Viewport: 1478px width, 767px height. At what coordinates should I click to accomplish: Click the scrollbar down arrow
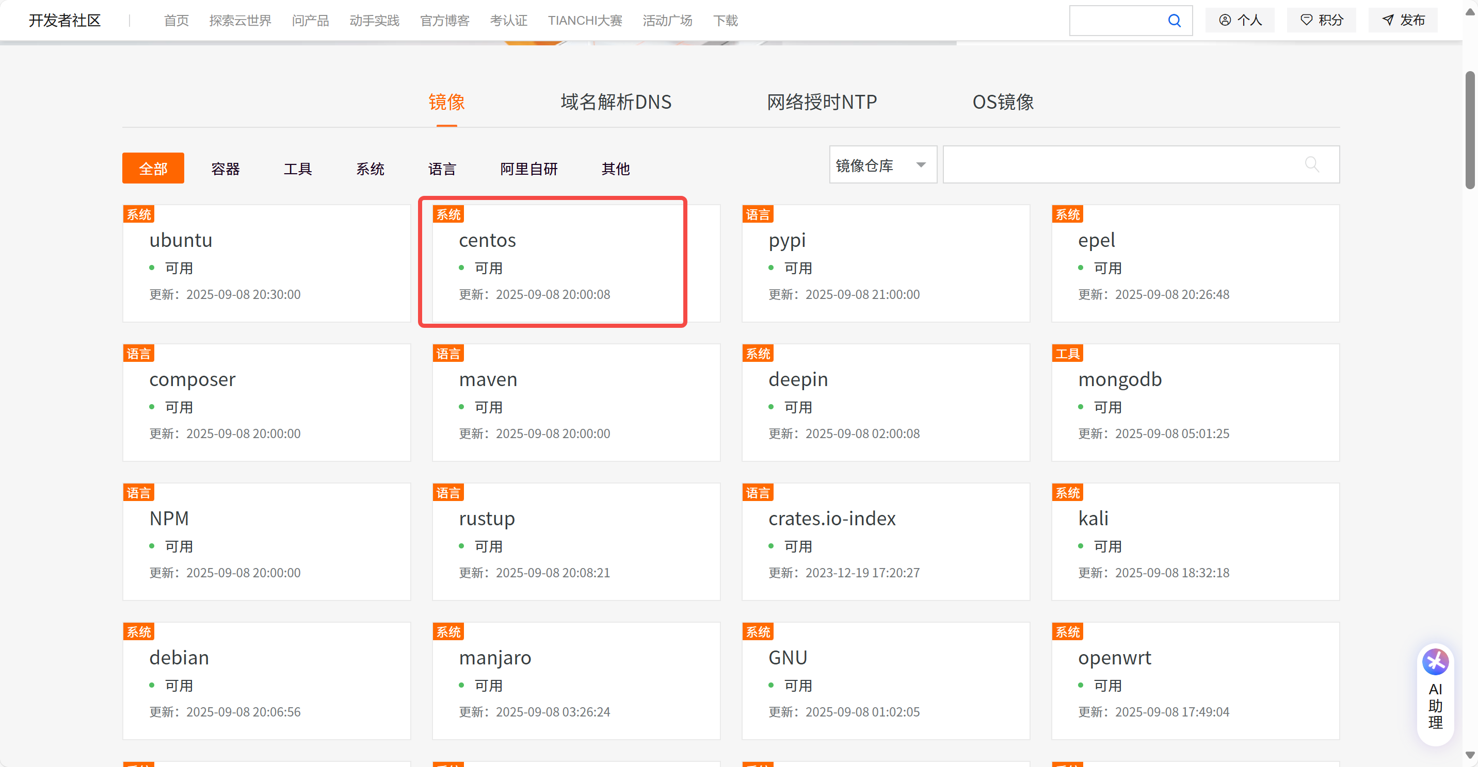pyautogui.click(x=1470, y=755)
